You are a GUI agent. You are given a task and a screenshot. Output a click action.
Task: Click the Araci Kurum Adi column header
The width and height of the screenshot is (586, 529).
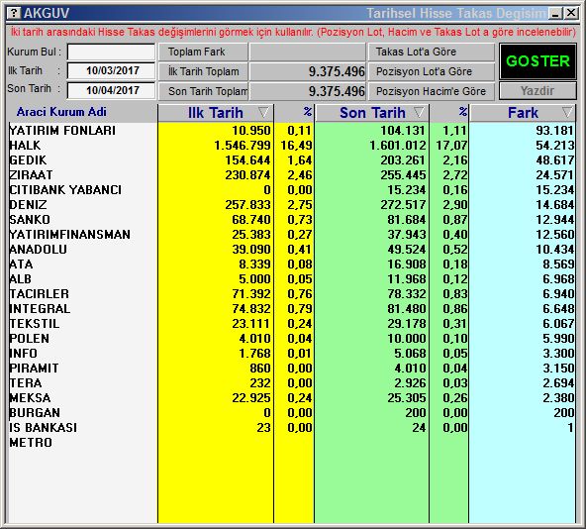tap(61, 112)
